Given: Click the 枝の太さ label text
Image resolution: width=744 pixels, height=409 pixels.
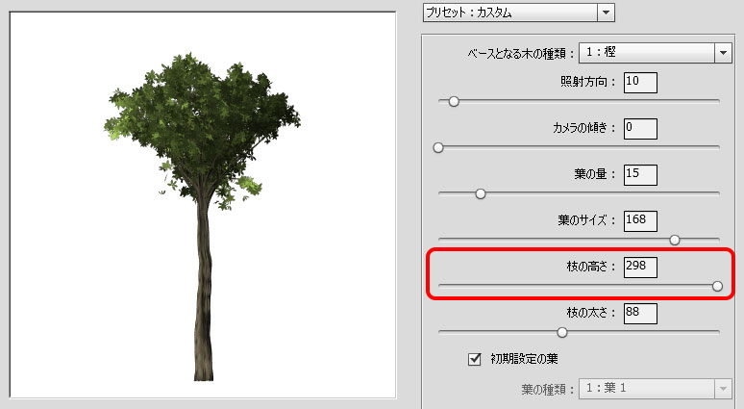Looking at the screenshot, I should [x=591, y=313].
